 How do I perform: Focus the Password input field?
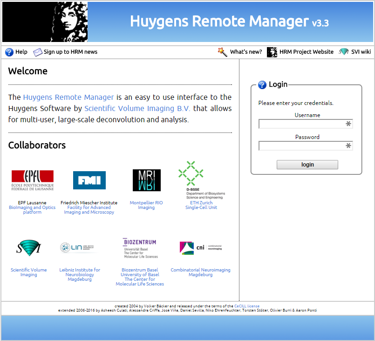(306, 146)
